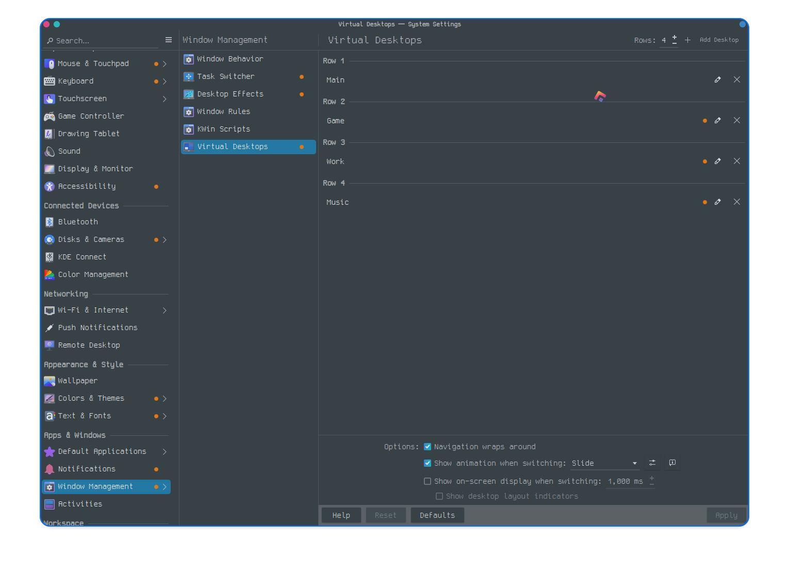Viewport: 789px width, 573px height.
Task: Expand Keyboard submenu chevron
Action: (165, 81)
